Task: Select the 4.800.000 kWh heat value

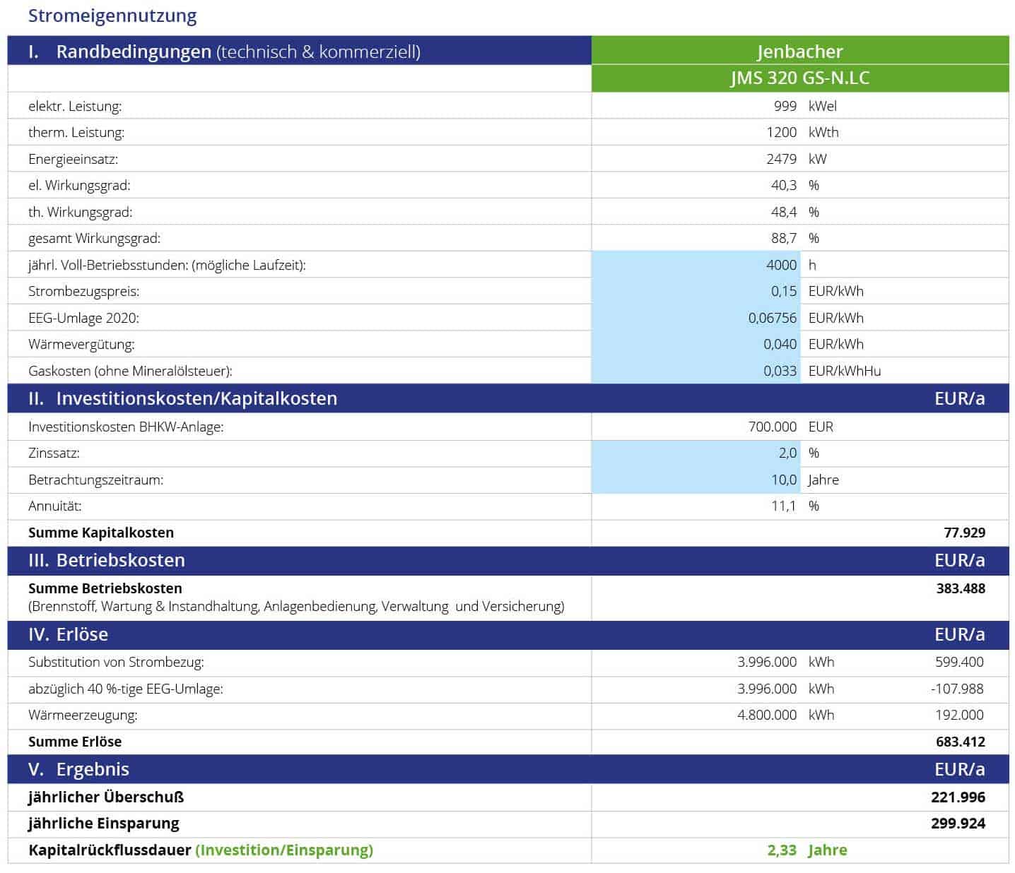Action: coord(785,715)
